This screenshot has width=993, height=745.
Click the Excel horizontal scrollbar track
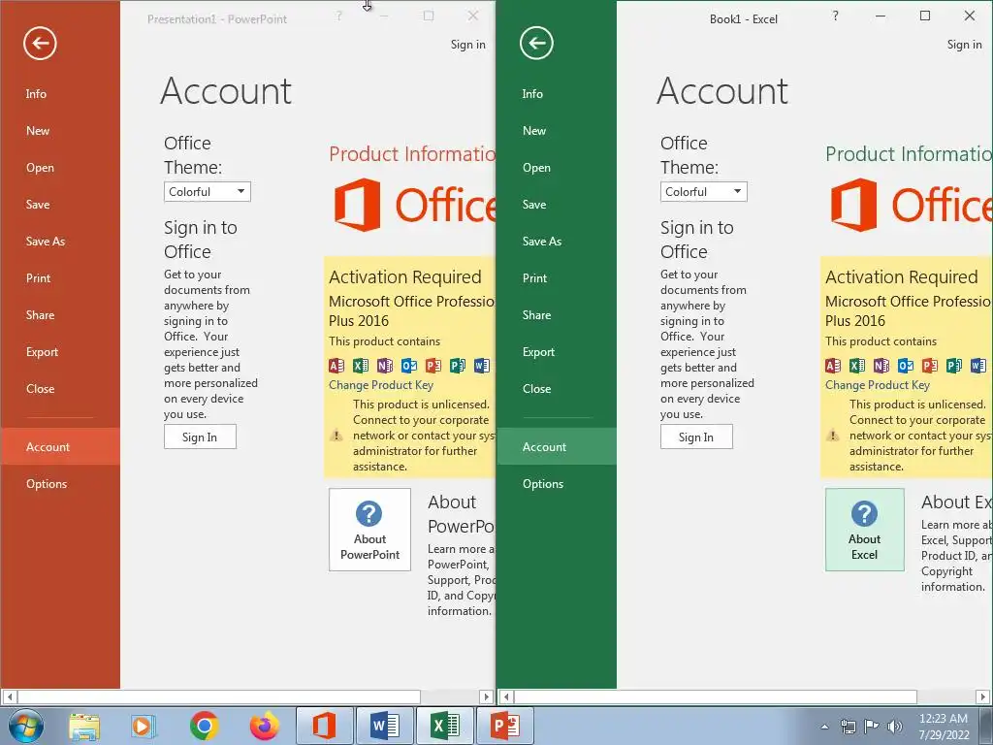click(946, 696)
